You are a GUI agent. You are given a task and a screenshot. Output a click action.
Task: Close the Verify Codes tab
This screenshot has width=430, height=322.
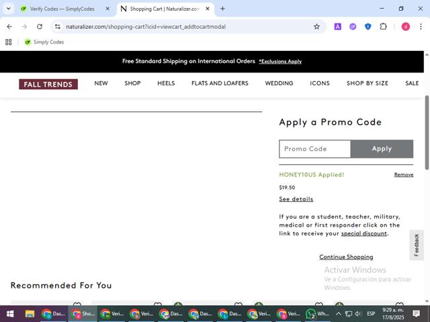click(107, 9)
